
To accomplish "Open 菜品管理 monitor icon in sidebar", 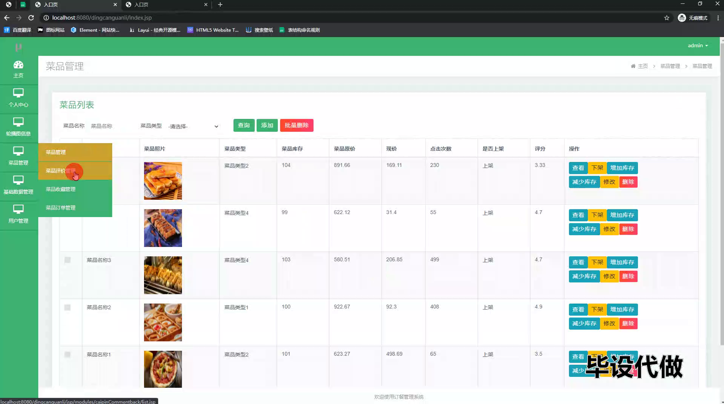I will (18, 151).
